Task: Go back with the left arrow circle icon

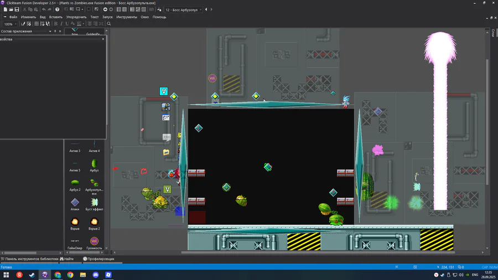Action: tap(105, 9)
